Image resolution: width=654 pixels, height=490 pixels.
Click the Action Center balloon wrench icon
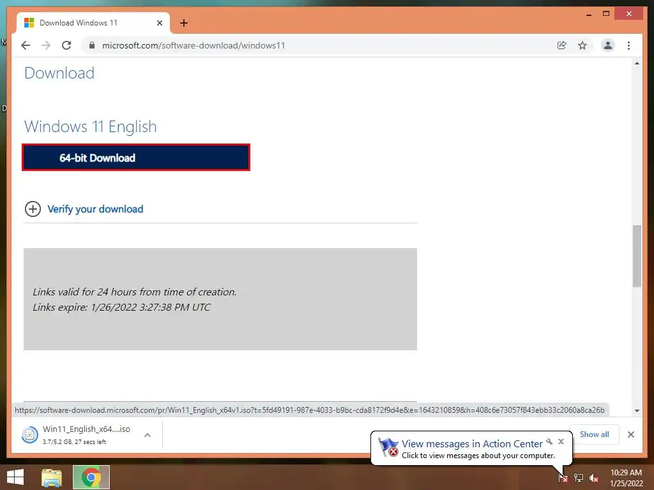click(x=549, y=442)
